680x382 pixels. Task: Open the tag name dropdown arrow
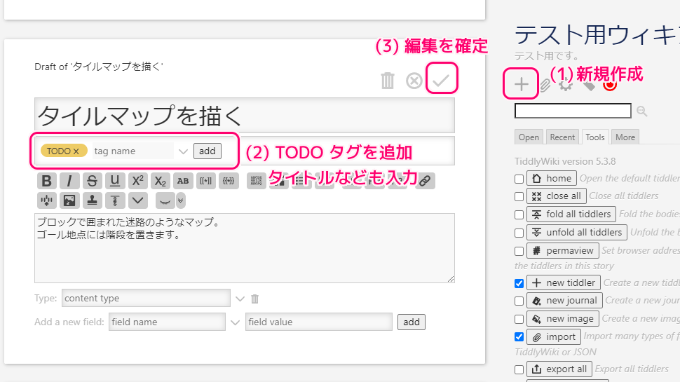[x=183, y=151]
